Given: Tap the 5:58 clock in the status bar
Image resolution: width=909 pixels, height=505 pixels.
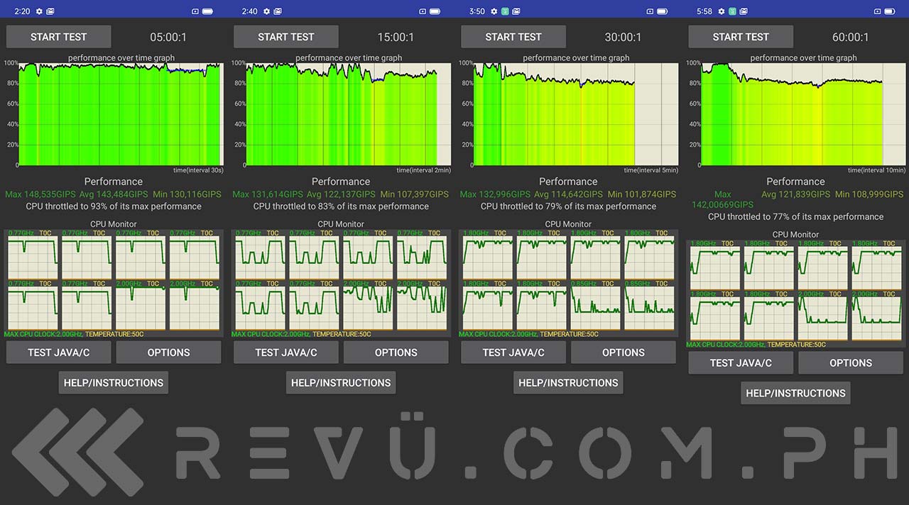Looking at the screenshot, I should (x=704, y=11).
